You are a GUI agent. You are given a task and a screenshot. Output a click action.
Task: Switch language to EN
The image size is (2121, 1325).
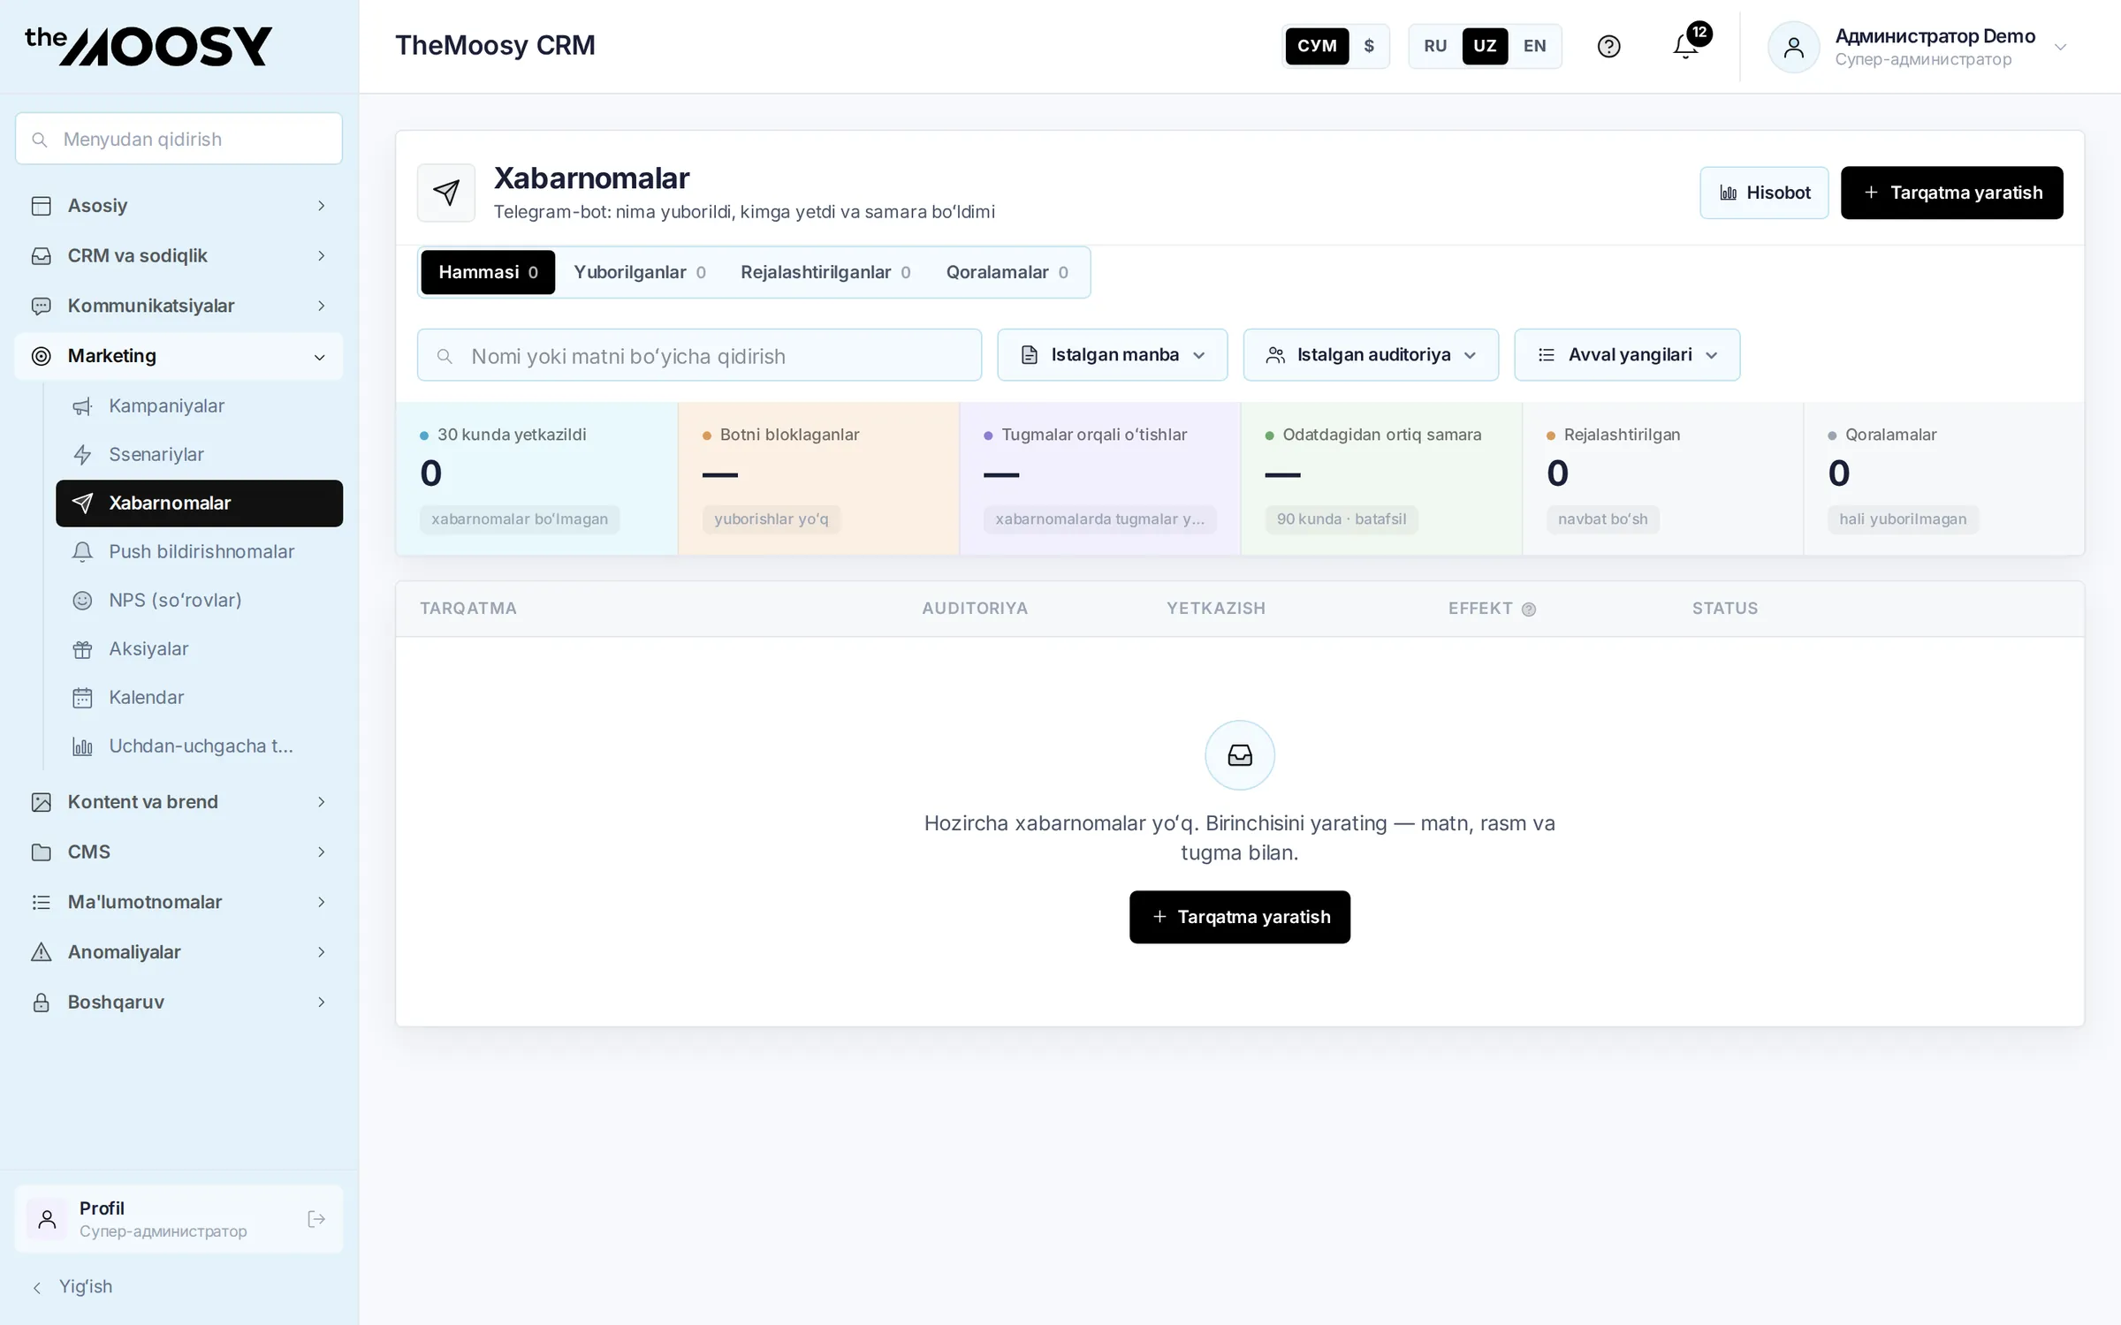pyautogui.click(x=1535, y=46)
